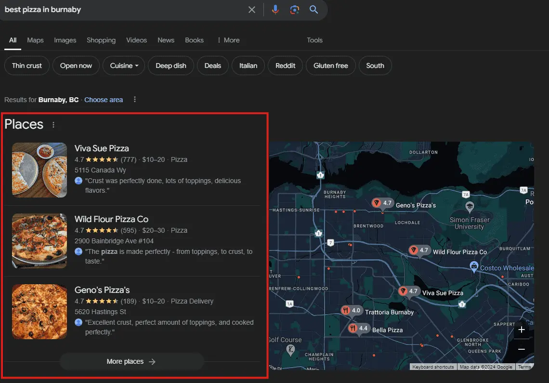
Task: Open the Cuisine filter dropdown
Action: click(124, 66)
